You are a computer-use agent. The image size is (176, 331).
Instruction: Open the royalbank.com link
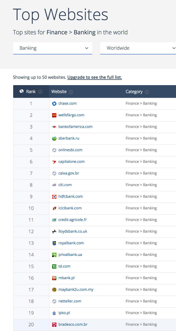(x=71, y=243)
